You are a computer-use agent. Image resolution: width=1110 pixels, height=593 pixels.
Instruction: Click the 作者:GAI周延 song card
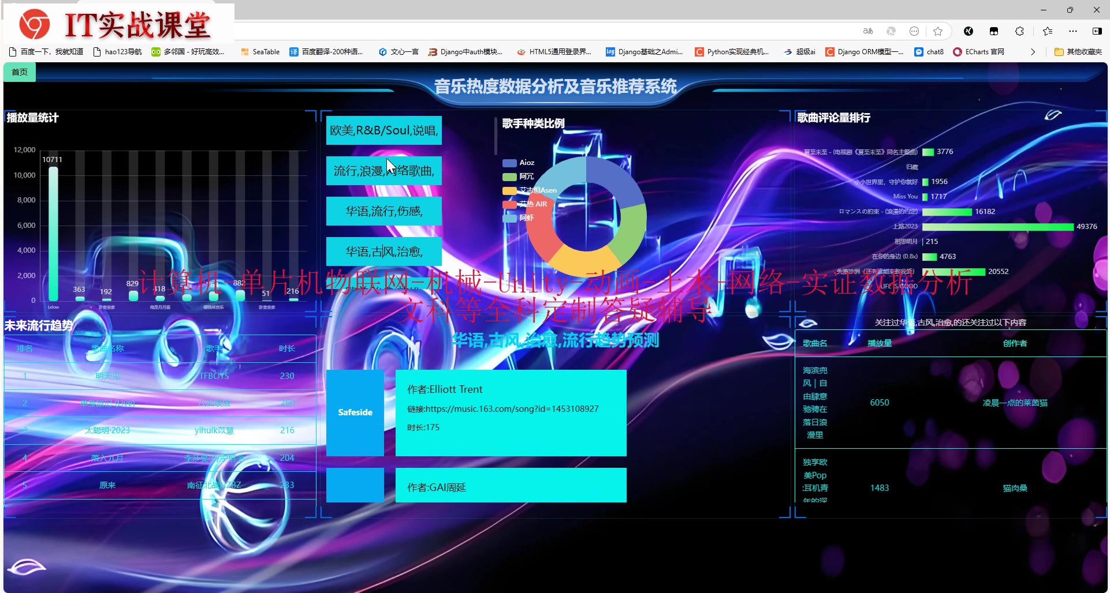(511, 485)
